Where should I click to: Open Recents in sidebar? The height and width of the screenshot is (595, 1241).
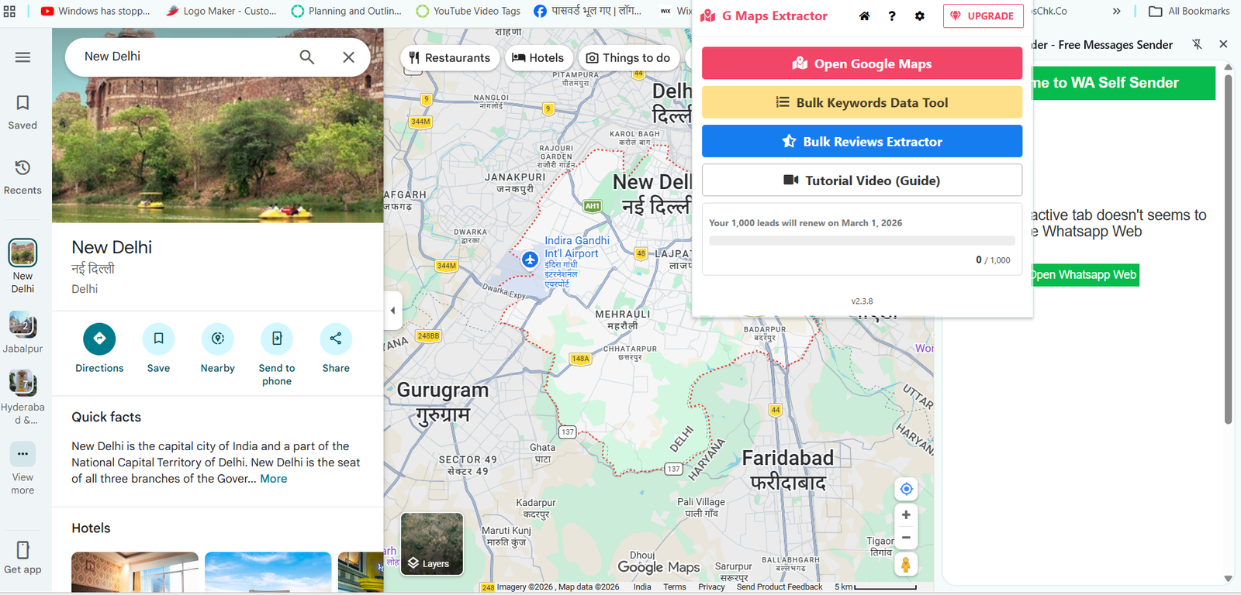22,177
